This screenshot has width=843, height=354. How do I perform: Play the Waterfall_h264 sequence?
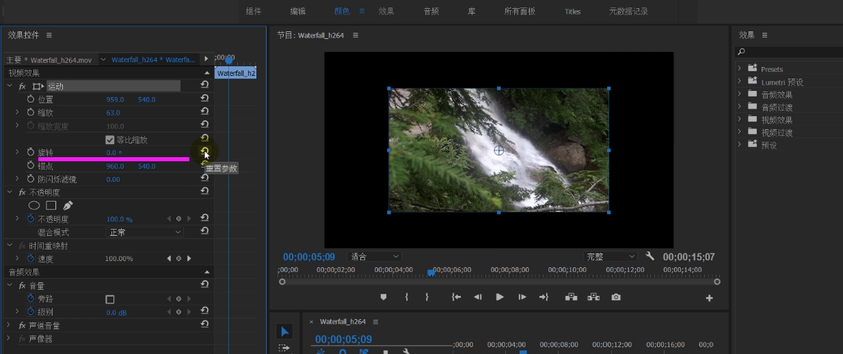tap(500, 297)
